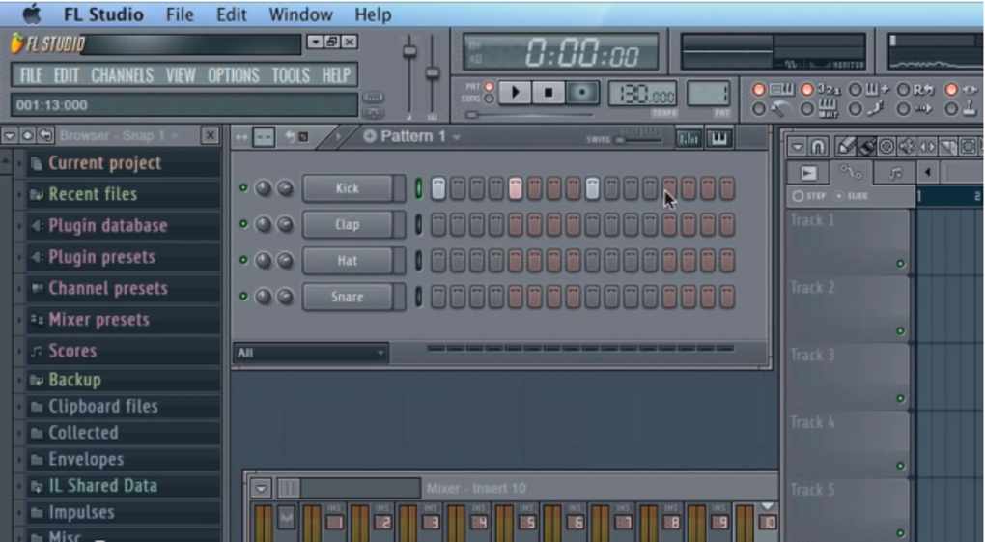This screenshot has width=985, height=542.
Task: Open the playlist play-arrow tab icon
Action: pyautogui.click(x=808, y=173)
